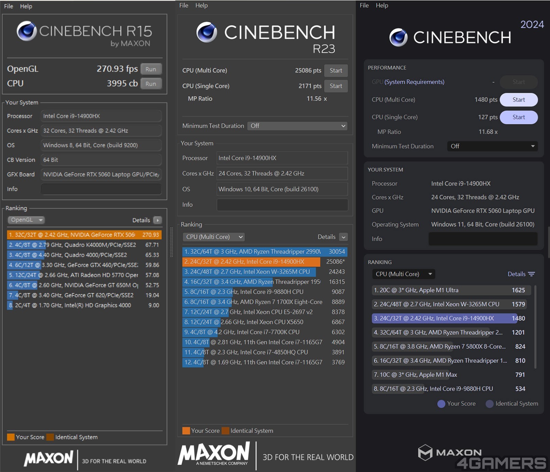Start the Cinebench 2024 CPU (Multi Core) test
The width and height of the screenshot is (550, 472).
518,100
